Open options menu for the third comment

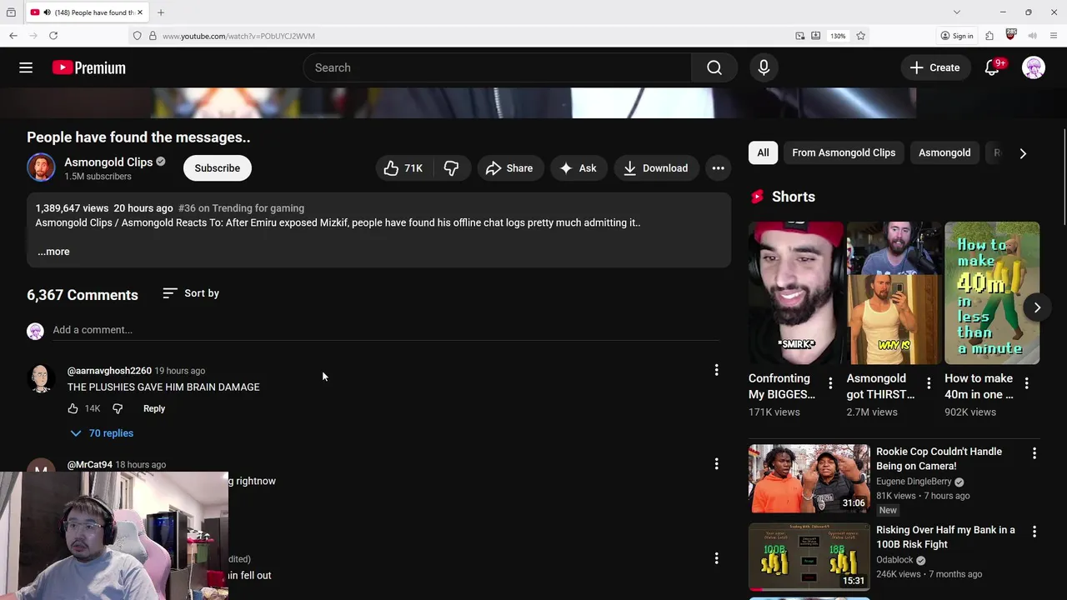click(716, 558)
